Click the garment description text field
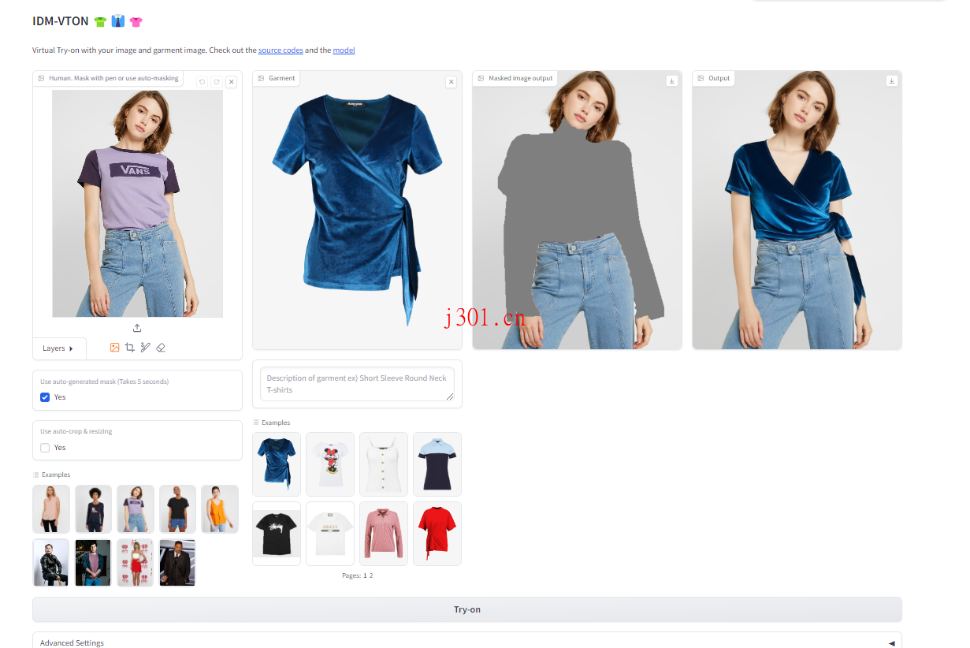The image size is (970, 648). click(357, 384)
